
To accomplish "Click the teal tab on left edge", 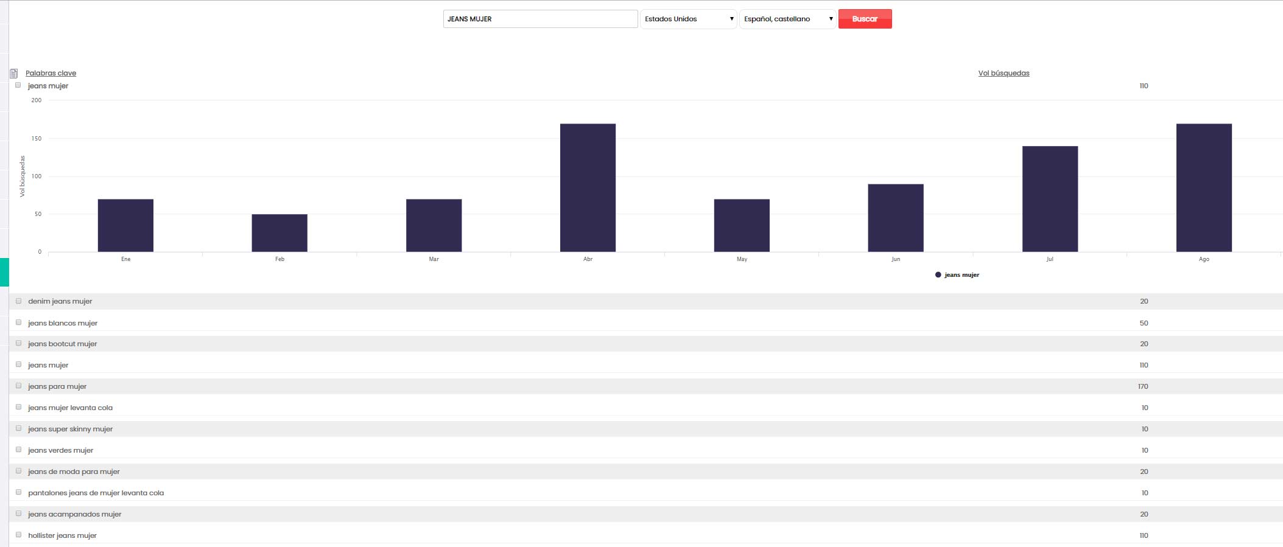I will point(4,272).
